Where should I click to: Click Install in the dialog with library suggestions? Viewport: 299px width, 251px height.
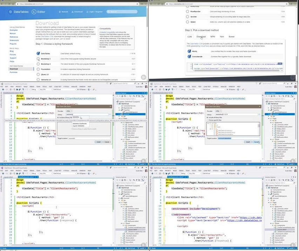[x=98, y=142]
